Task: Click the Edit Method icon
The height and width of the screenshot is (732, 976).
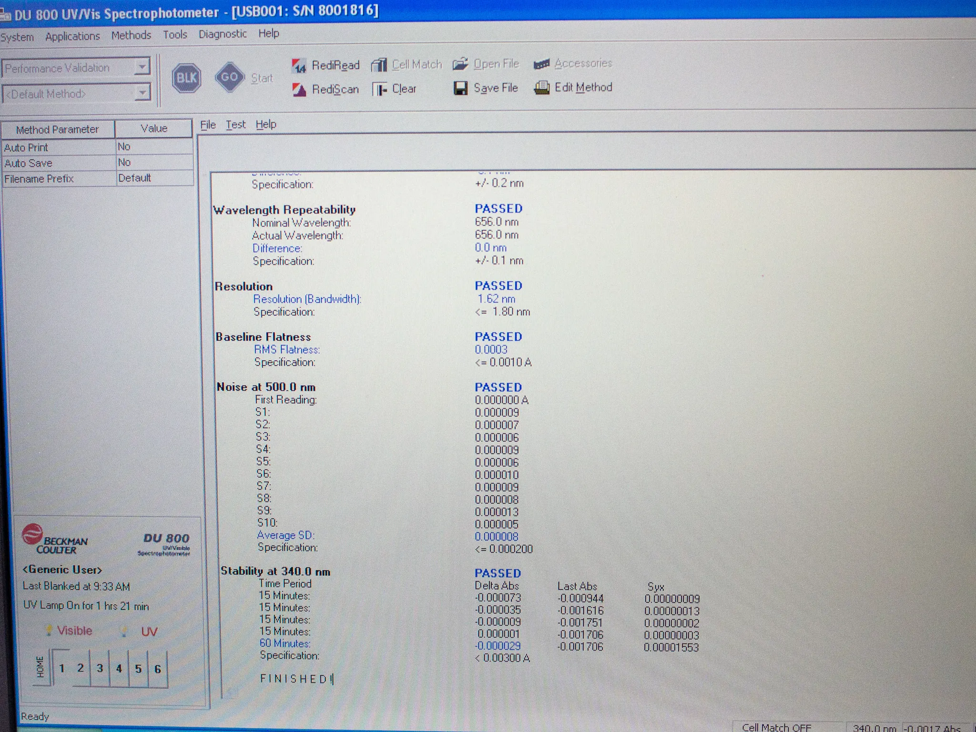Action: 541,88
